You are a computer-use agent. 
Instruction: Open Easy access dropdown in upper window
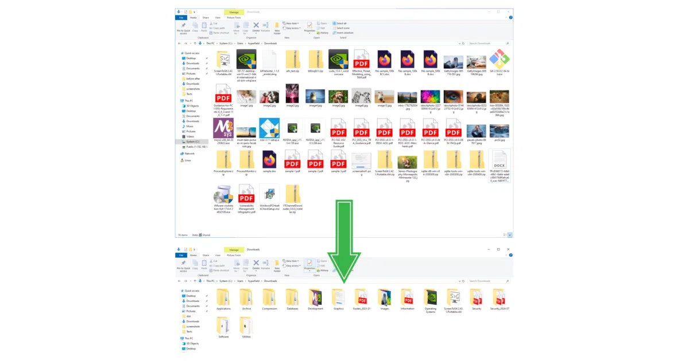click(x=292, y=28)
